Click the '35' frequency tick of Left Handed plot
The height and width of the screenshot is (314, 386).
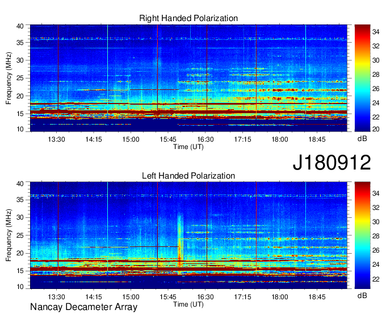coord(20,200)
